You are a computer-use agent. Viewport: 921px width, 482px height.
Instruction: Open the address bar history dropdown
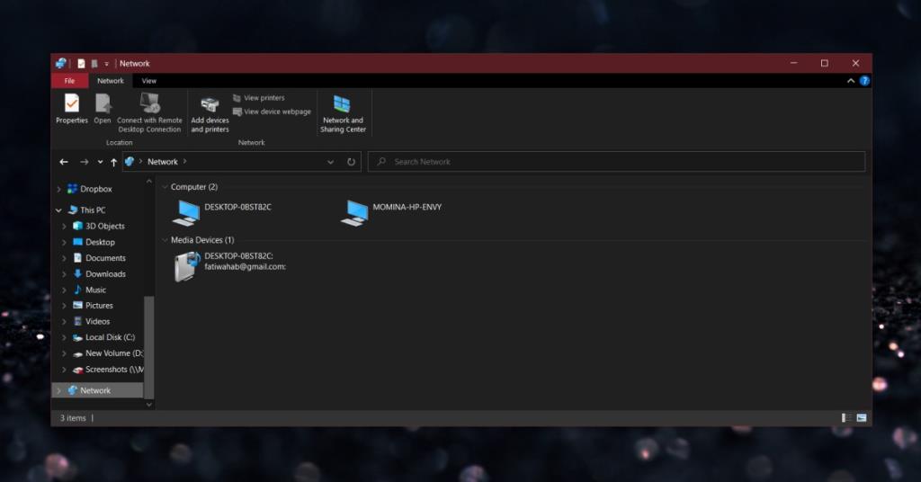coord(331,162)
